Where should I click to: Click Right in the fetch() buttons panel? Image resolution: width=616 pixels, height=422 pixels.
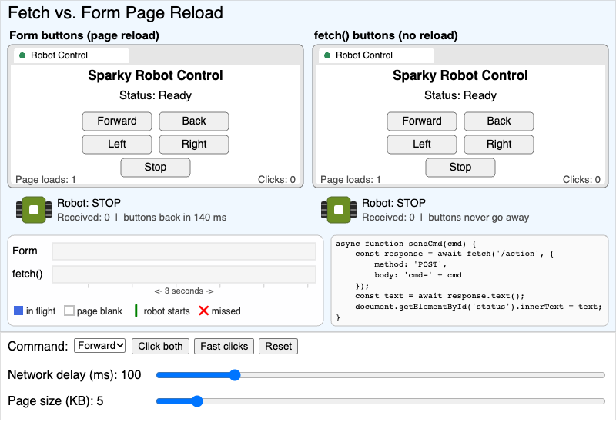coord(498,145)
